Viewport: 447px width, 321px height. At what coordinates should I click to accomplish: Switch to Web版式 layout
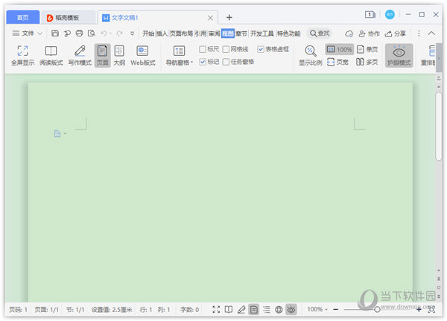coord(143,56)
